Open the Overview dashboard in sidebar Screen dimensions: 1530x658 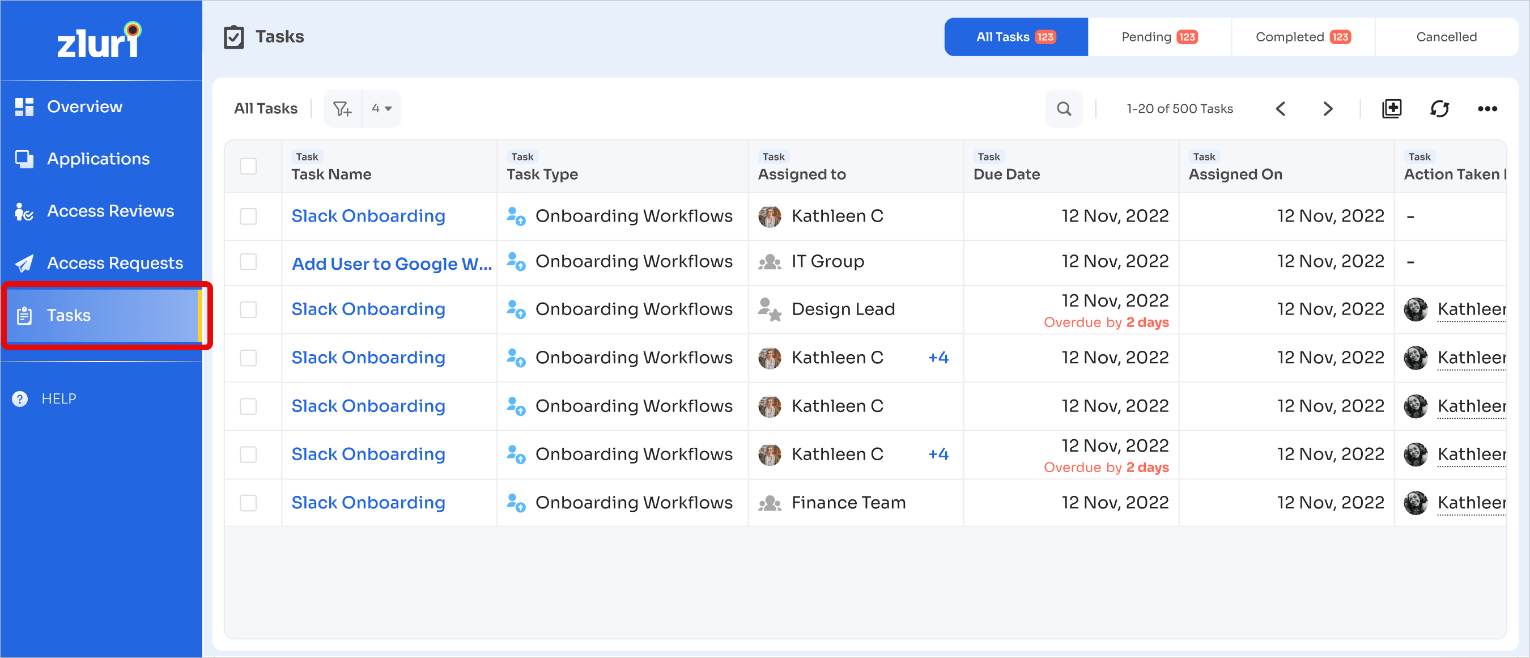click(84, 107)
